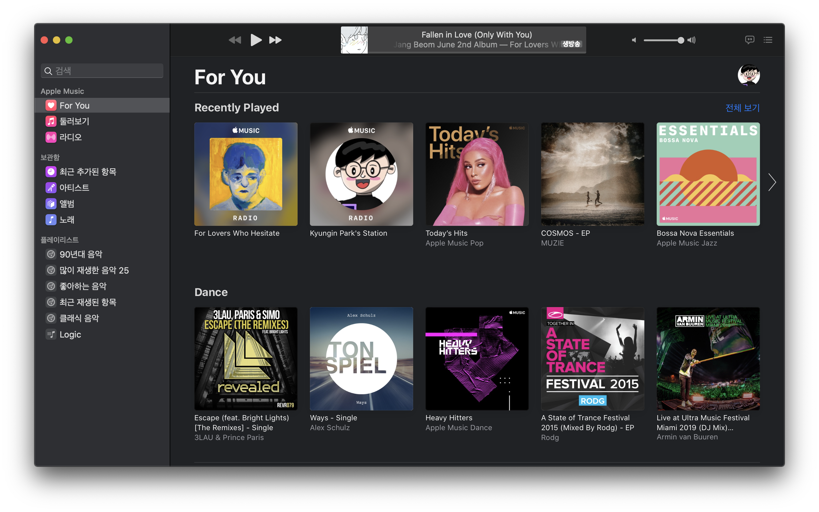The width and height of the screenshot is (819, 512).
Task: Click the 전체 보기 see-all link
Action: [742, 108]
